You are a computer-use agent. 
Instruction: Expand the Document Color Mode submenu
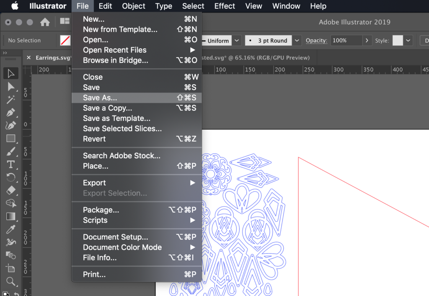coord(137,247)
